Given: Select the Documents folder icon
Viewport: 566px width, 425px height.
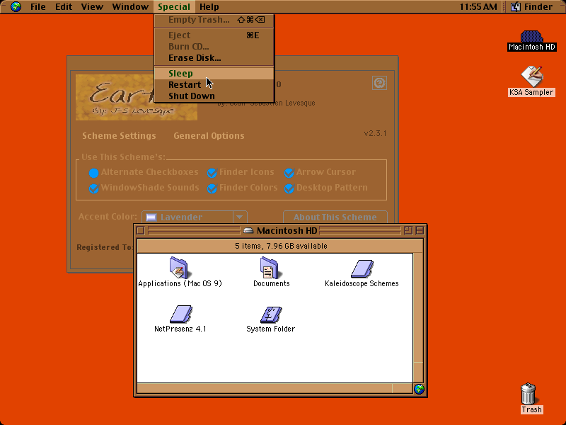Looking at the screenshot, I should point(270,268).
